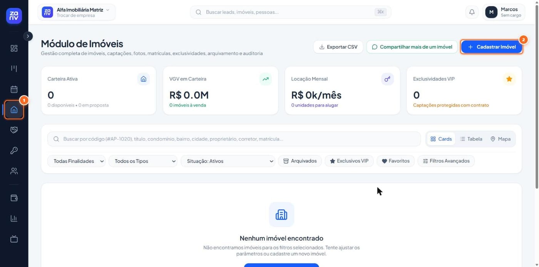Viewport: 539px width, 267px height.
Task: Open the calendar icon in sidebar
Action: tap(14, 89)
